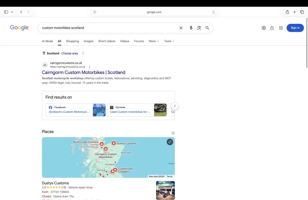Open the sidebar options dropdown arrow

[x=12, y=12]
